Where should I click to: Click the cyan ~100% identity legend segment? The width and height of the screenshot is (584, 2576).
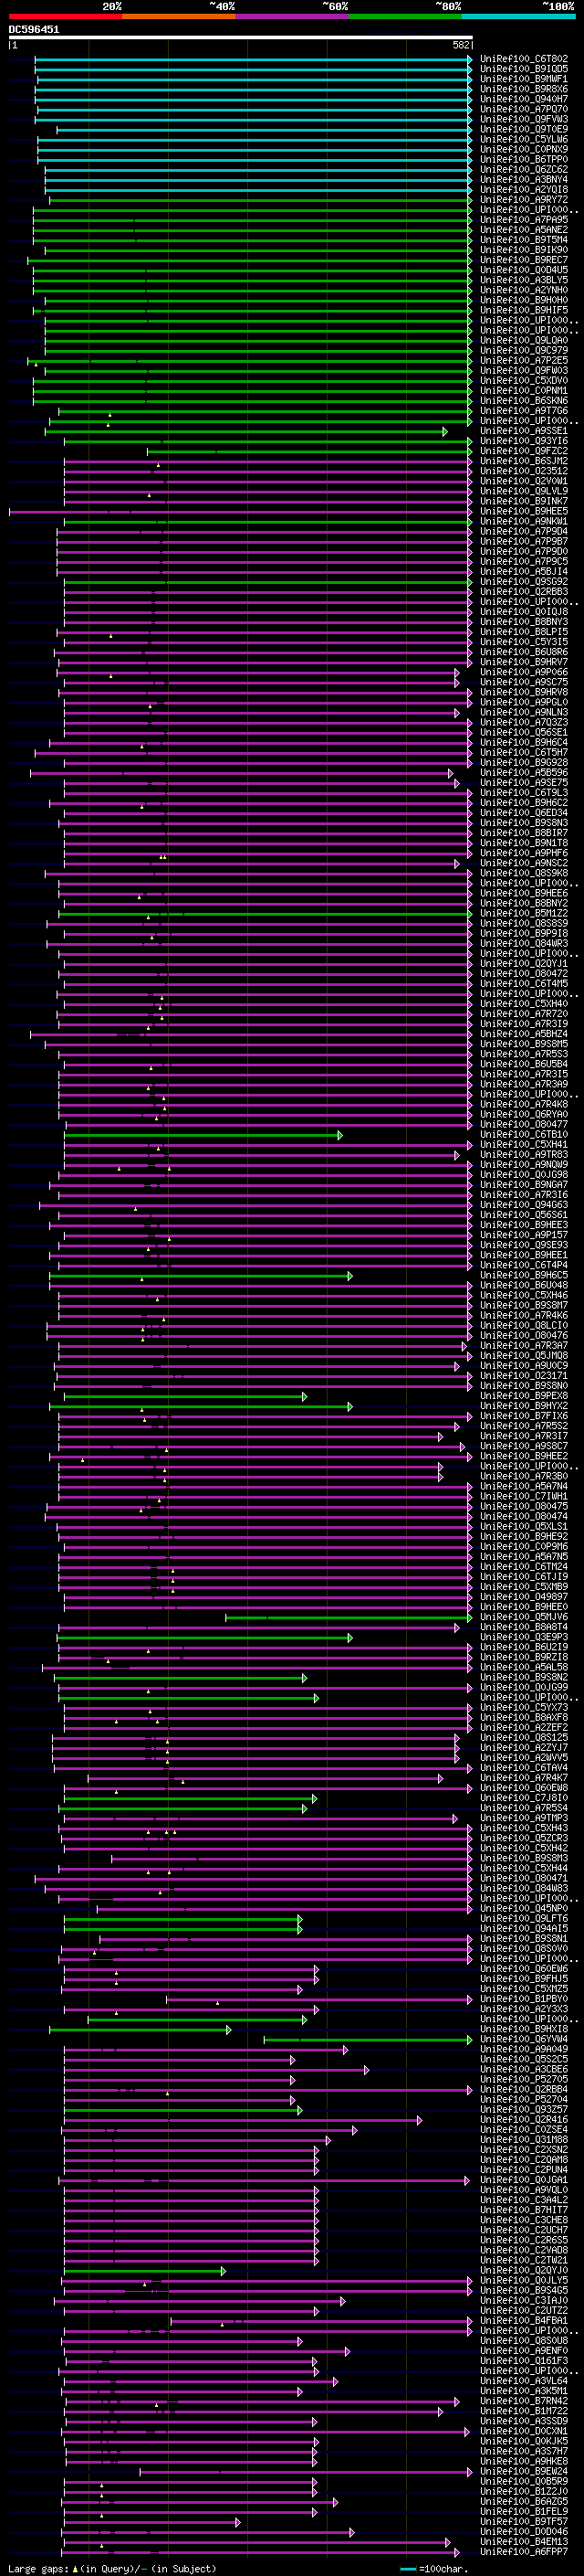click(x=518, y=16)
